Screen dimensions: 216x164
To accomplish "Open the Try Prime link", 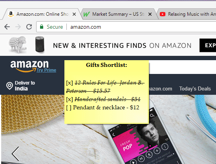I will click(46, 70).
